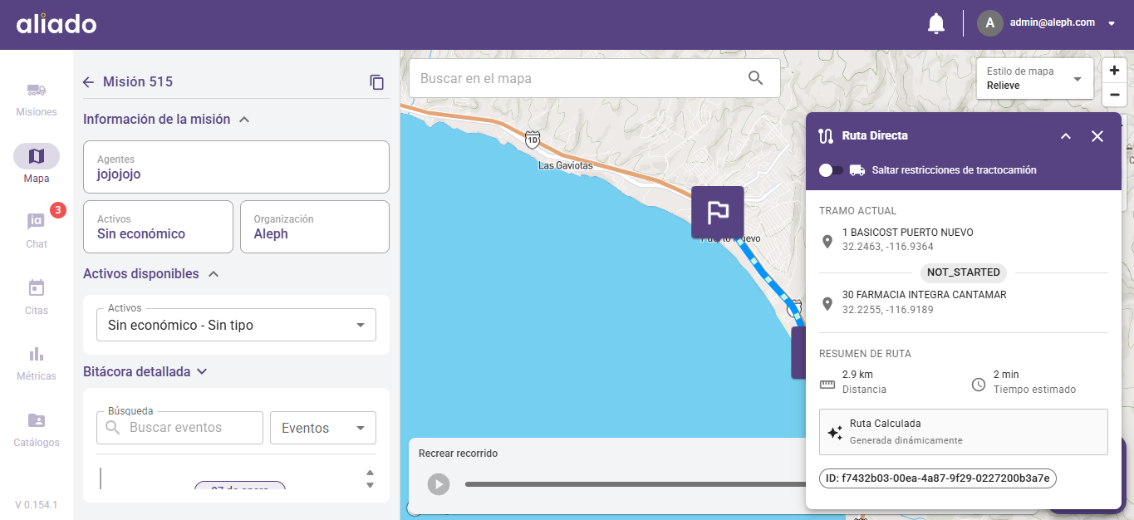
Task: Collapse Información de la misión section
Action: (244, 120)
